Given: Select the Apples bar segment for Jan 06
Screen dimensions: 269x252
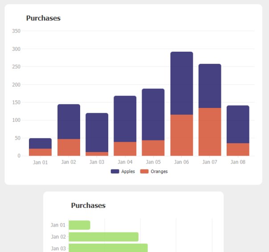Looking at the screenshot, I should [182, 83].
